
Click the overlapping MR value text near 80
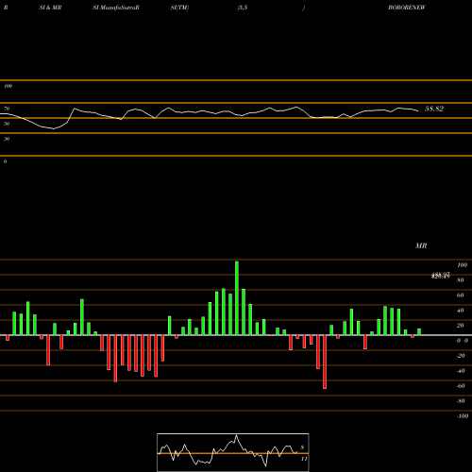pos(441,276)
